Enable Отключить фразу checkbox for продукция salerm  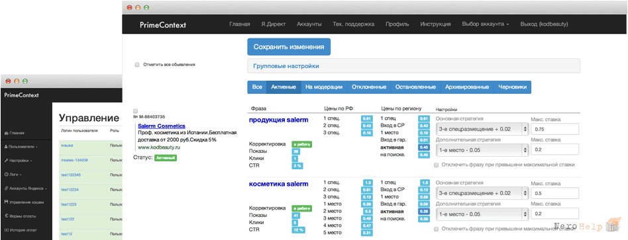click(437, 165)
